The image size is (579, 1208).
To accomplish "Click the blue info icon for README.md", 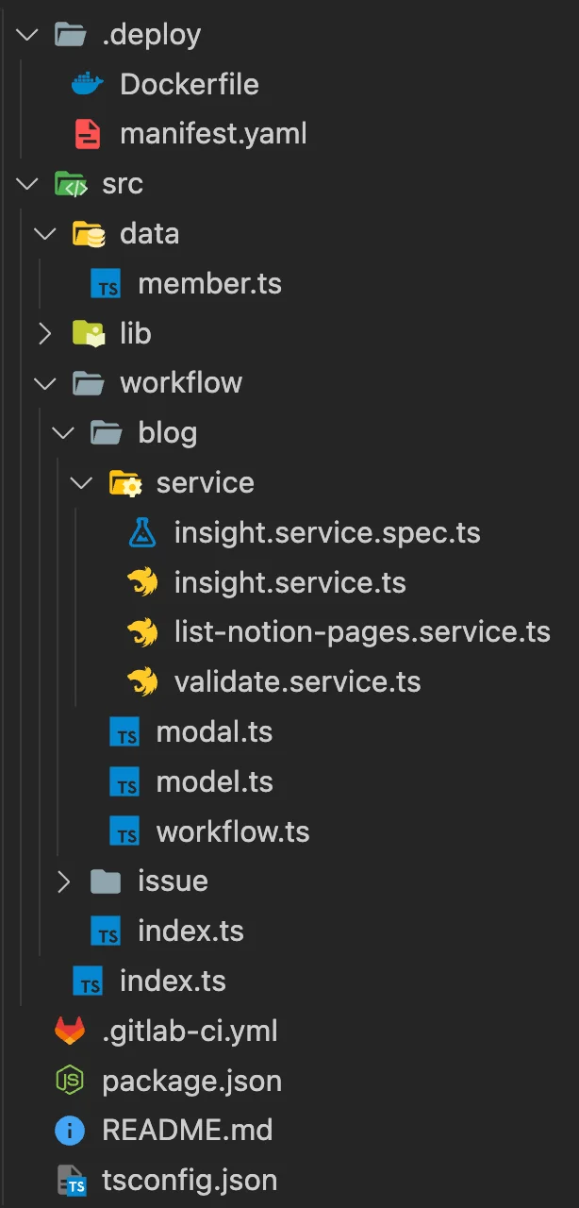I will 70,1130.
